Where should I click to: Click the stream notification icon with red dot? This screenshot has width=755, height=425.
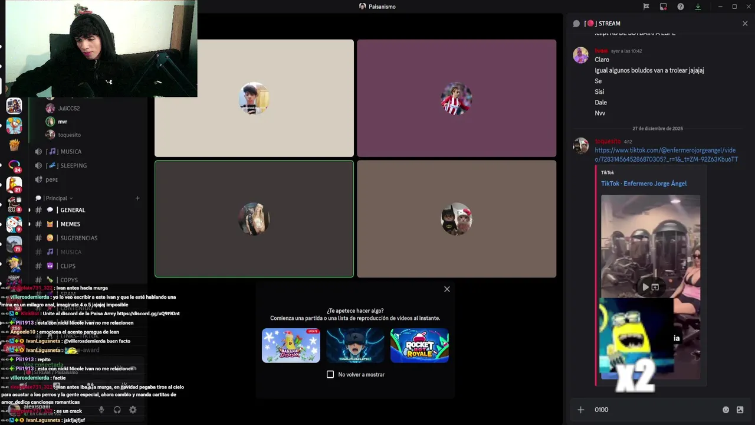(x=664, y=6)
